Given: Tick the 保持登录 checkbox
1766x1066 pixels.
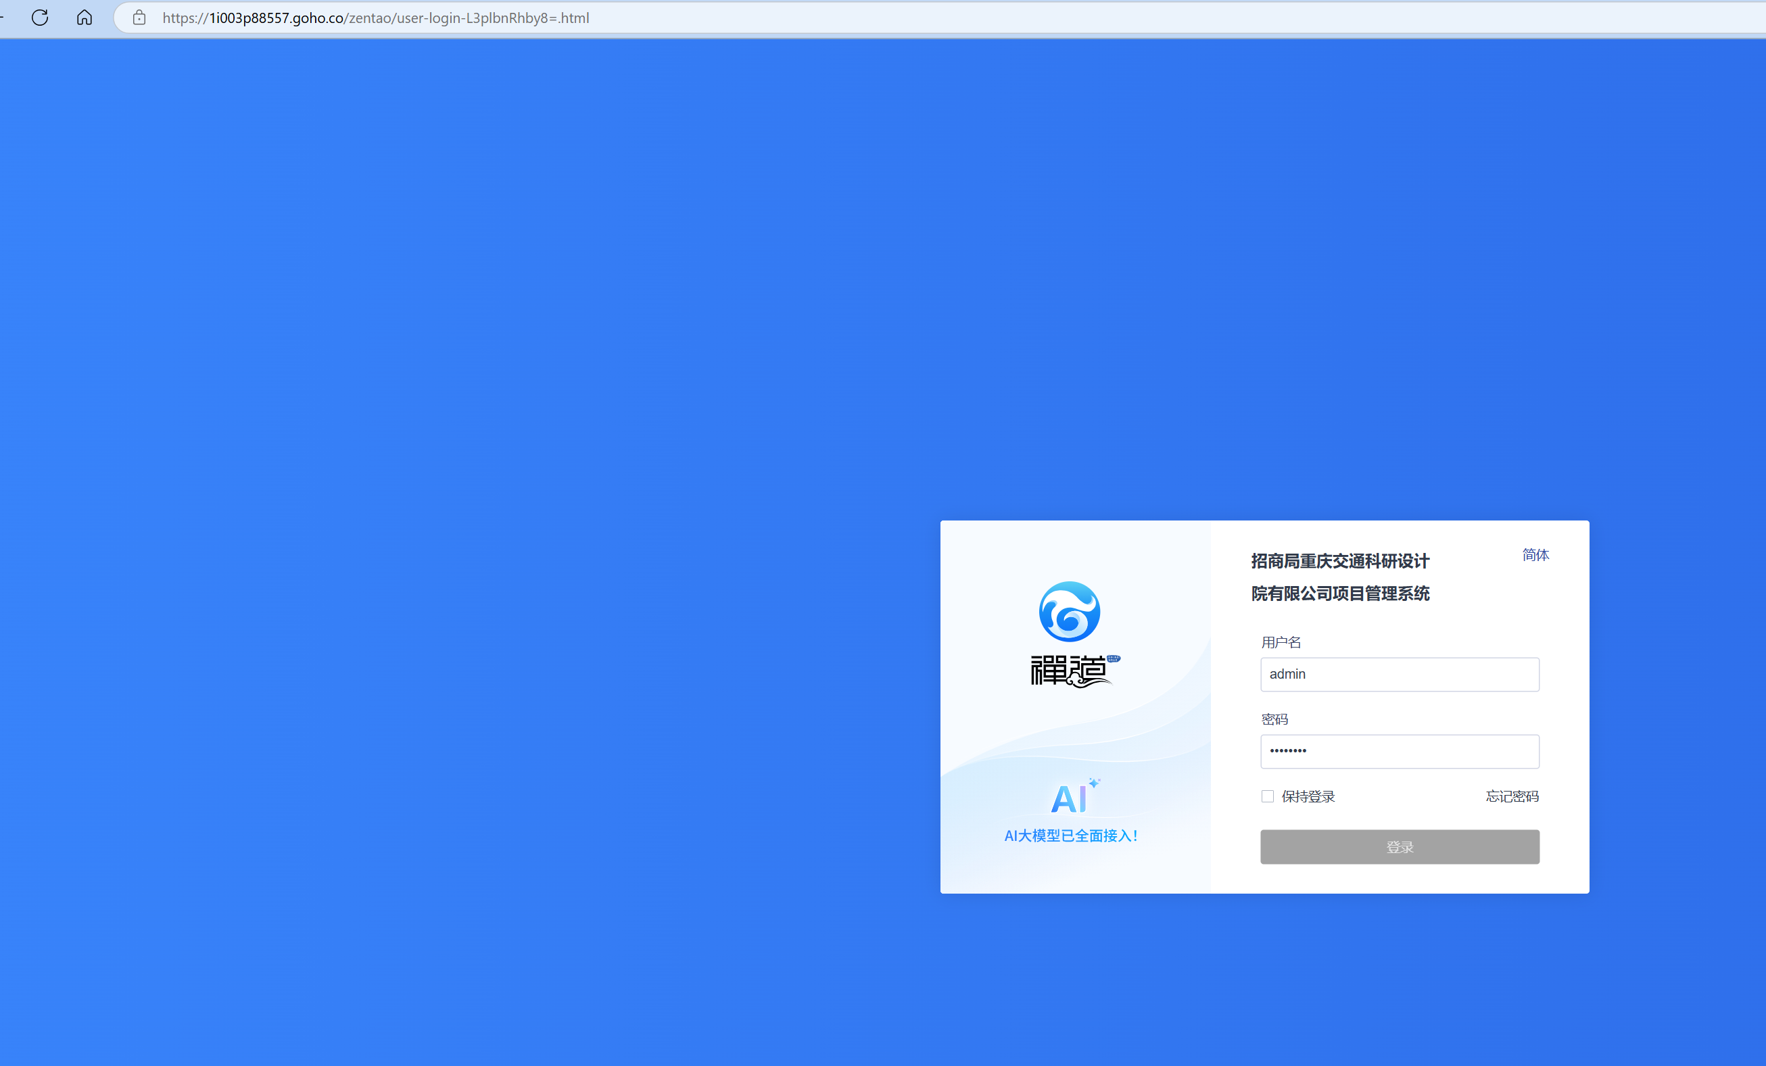Looking at the screenshot, I should [1267, 796].
